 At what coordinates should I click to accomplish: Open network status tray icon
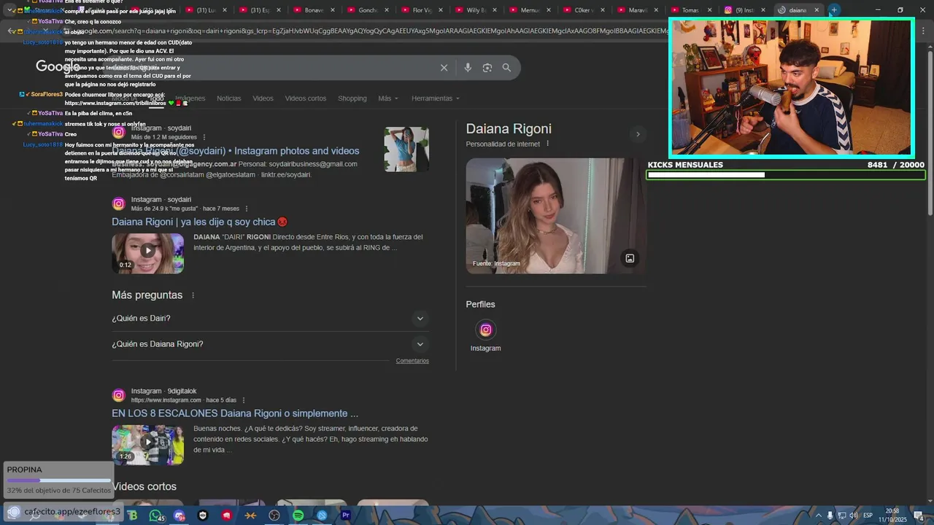coord(841,516)
